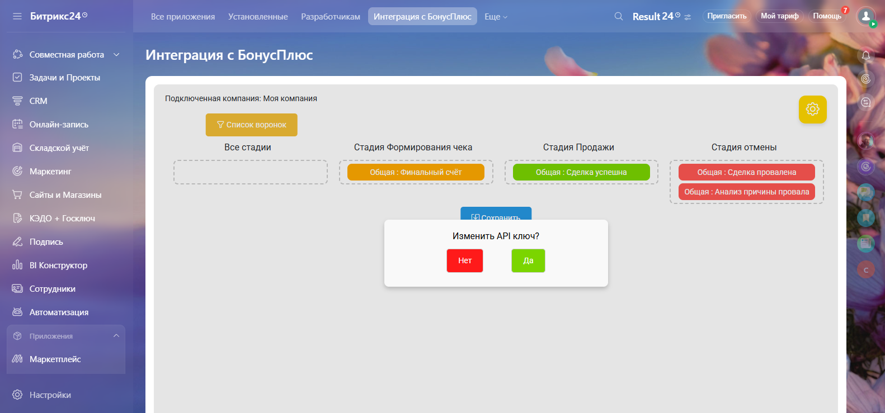The width and height of the screenshot is (885, 413).
Task: Open the Помощь button
Action: (x=827, y=16)
